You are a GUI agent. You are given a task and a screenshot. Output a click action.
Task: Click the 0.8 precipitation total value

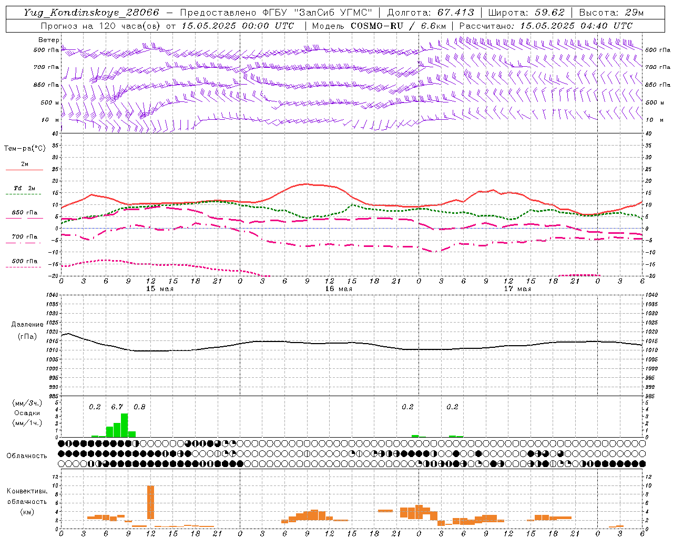point(139,407)
